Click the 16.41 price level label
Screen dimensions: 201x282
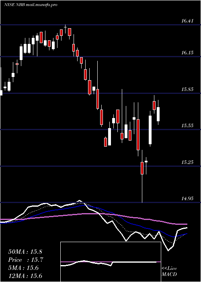click(x=187, y=21)
